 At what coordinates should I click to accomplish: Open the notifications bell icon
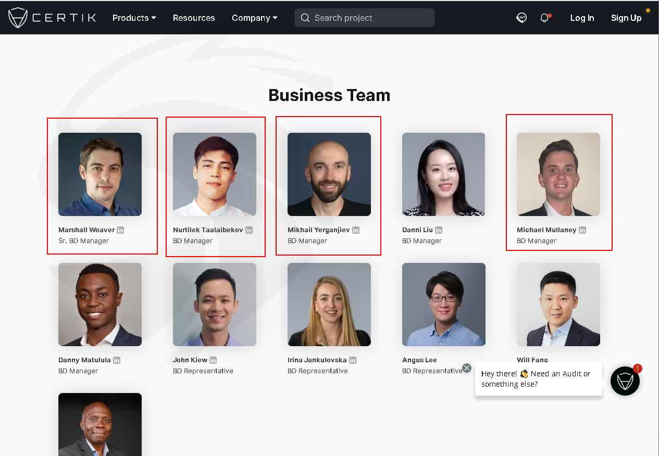545,18
